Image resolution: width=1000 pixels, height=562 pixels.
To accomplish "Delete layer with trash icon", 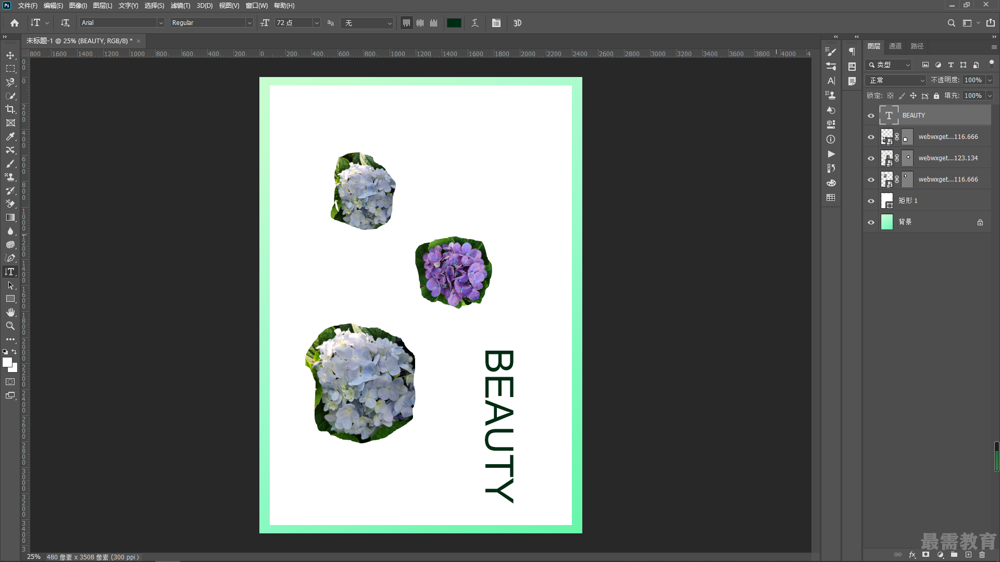I will coord(982,555).
